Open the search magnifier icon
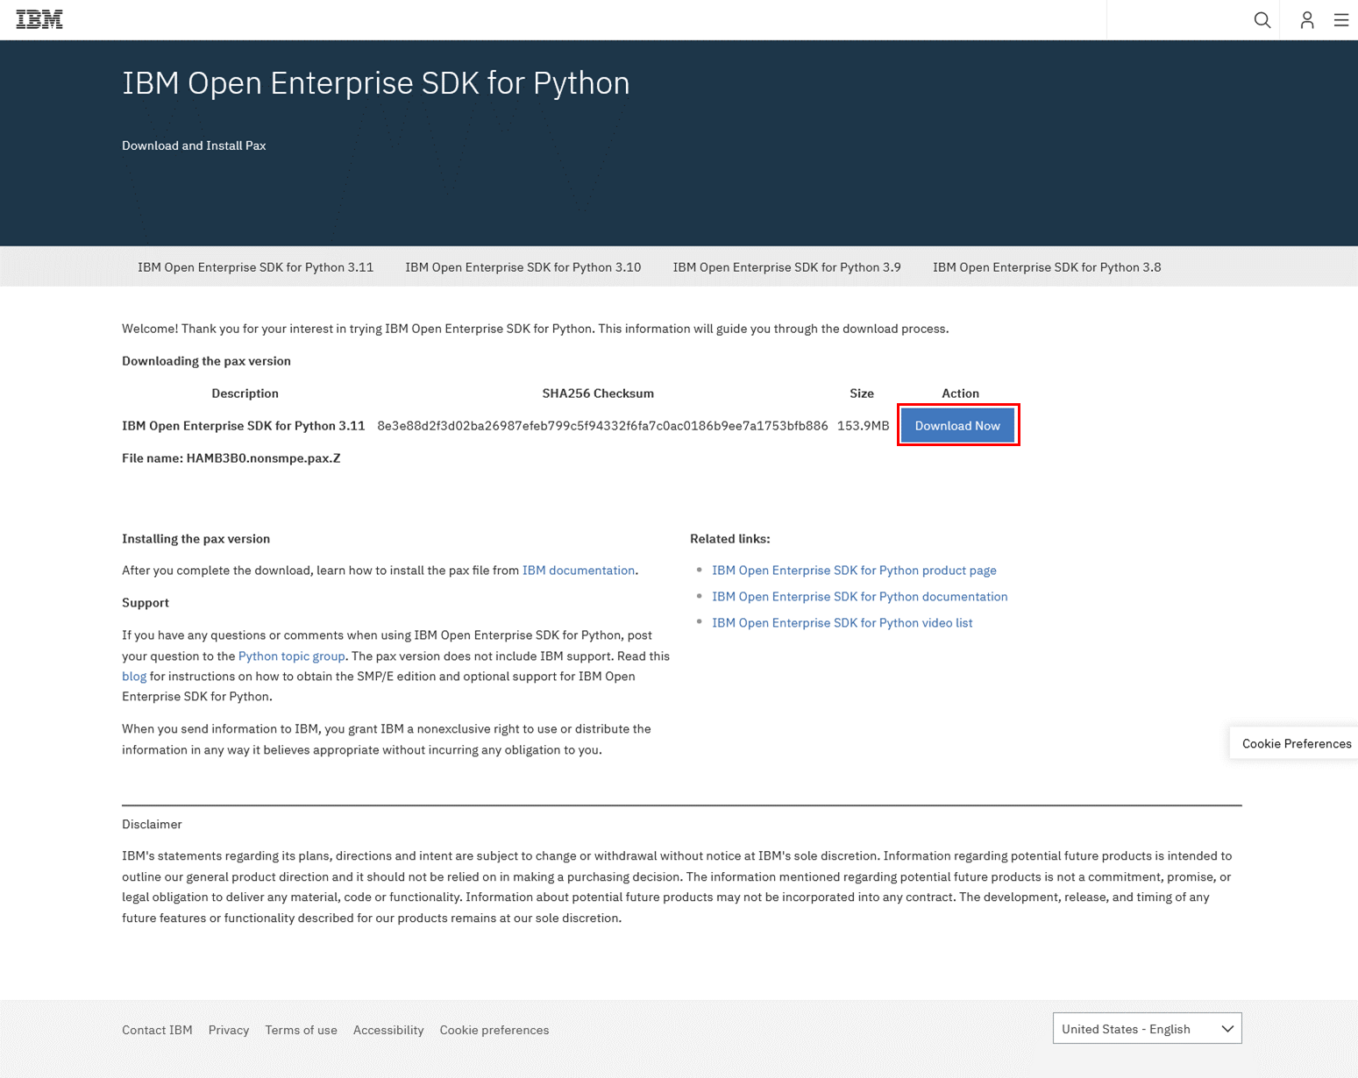Viewport: 1358px width, 1078px height. (x=1262, y=19)
